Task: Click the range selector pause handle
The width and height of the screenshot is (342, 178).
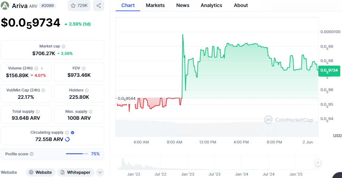Action: tap(318, 163)
